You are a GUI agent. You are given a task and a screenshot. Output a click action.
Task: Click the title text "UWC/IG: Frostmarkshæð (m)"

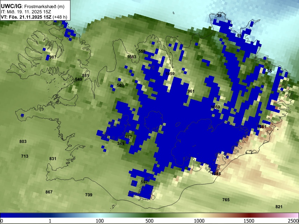coord(32,6)
